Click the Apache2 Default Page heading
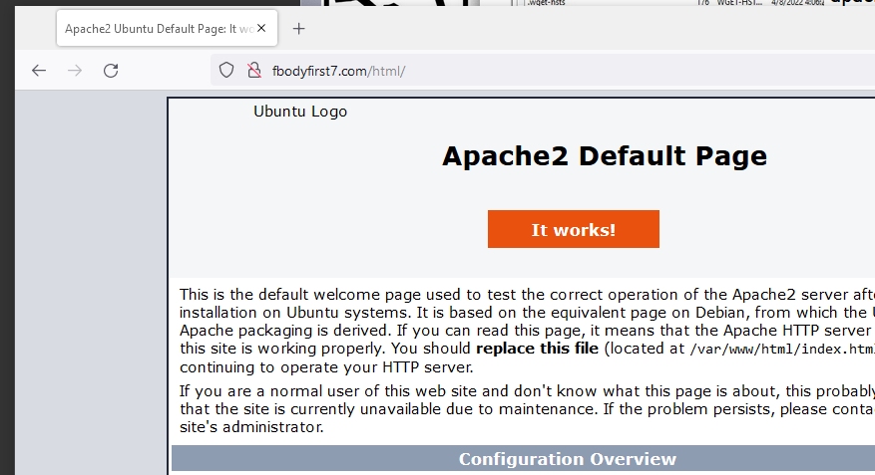 click(605, 156)
